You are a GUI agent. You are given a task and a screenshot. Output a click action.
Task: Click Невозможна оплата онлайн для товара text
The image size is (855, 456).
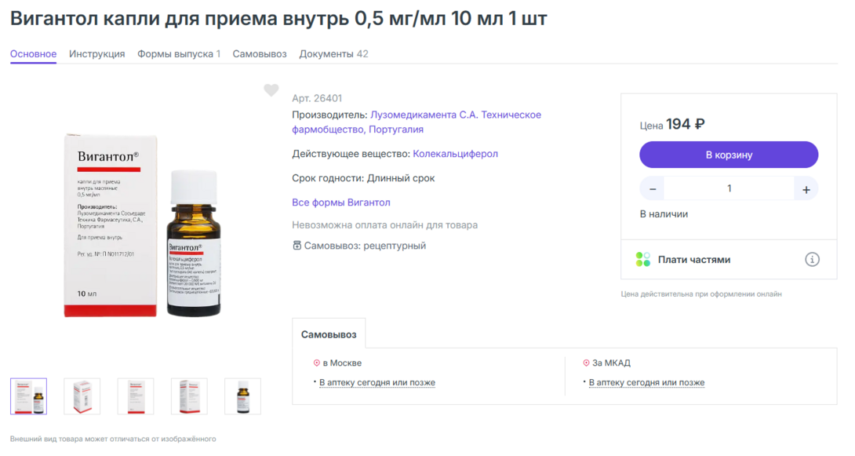(x=384, y=224)
